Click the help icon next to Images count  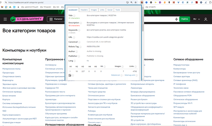(x=122, y=66)
